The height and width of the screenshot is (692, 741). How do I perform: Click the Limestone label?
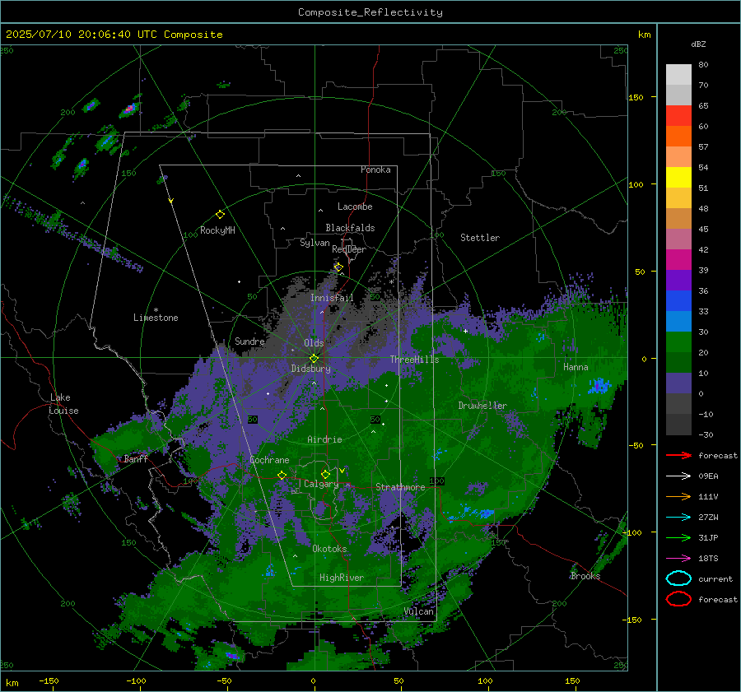(x=156, y=318)
